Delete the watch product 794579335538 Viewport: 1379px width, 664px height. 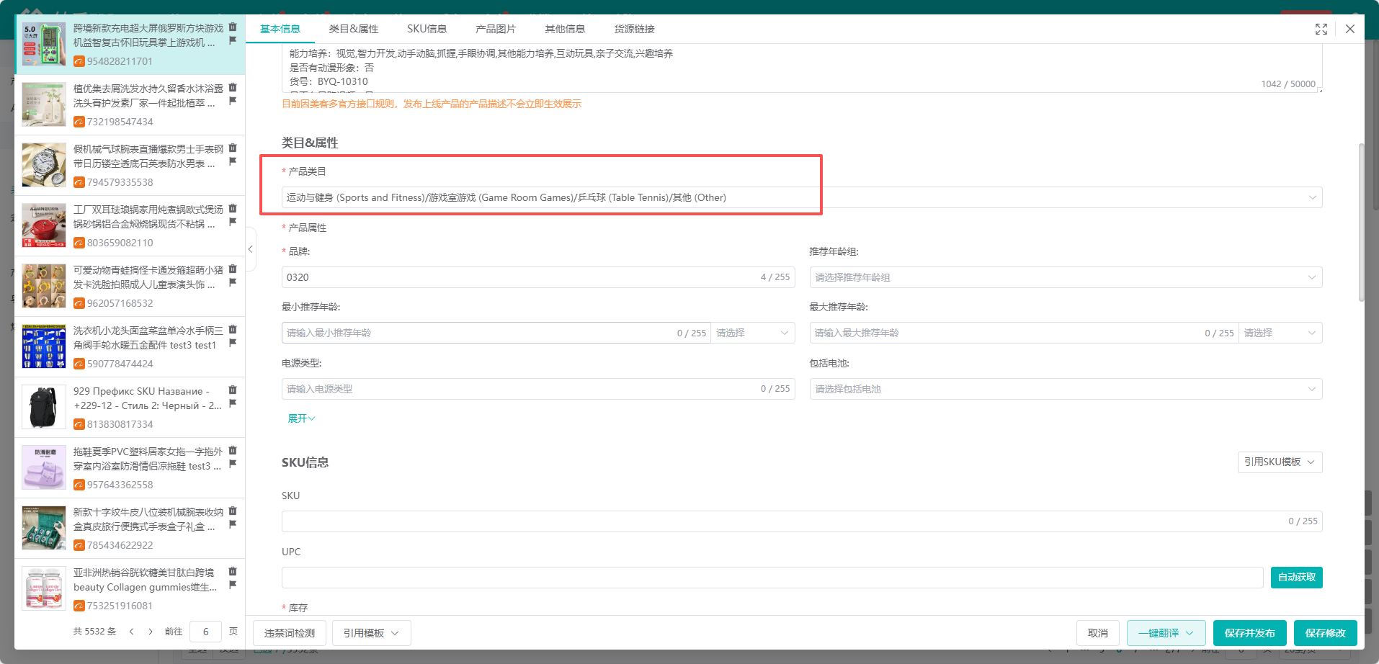tap(233, 148)
